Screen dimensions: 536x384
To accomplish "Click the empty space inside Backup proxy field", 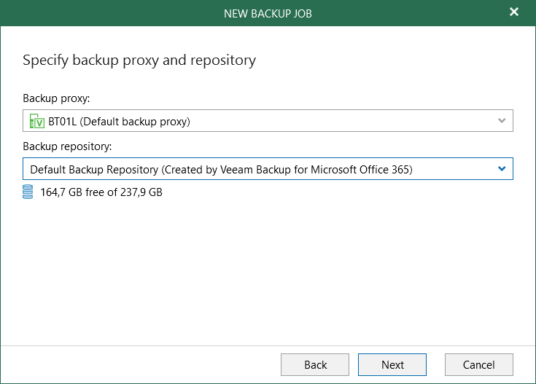I will tap(343, 121).
